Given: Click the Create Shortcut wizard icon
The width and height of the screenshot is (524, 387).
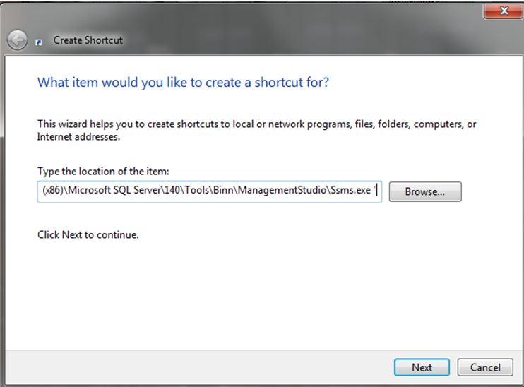Looking at the screenshot, I should [x=40, y=41].
